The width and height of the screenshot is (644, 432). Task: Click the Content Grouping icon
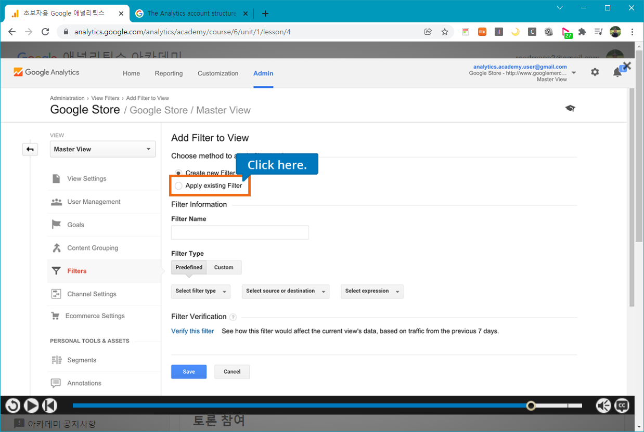[56, 248]
